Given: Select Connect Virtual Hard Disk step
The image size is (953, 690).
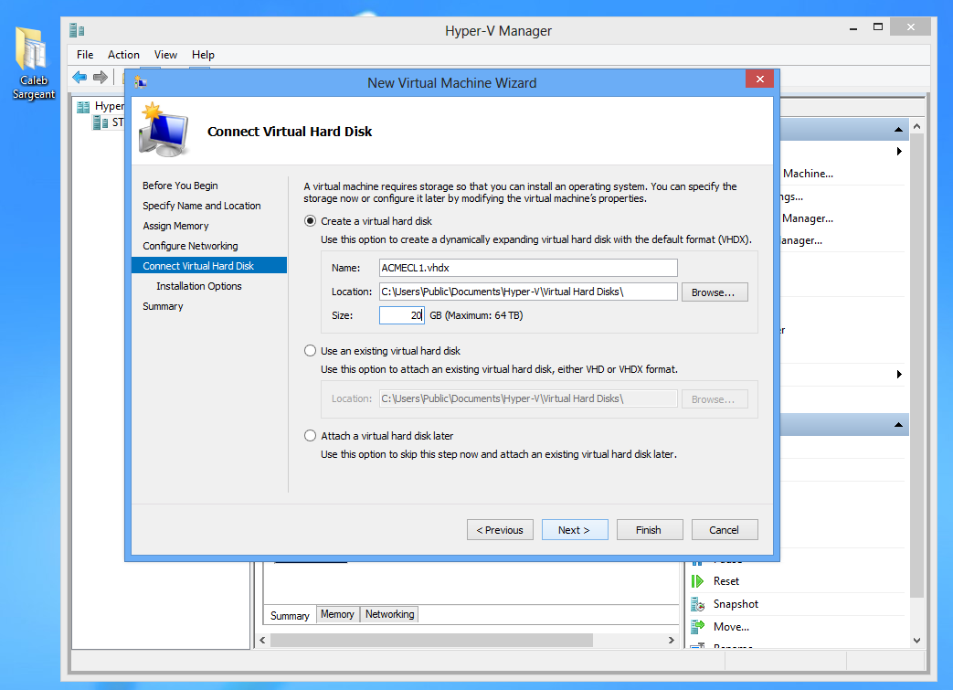Looking at the screenshot, I should click(209, 266).
